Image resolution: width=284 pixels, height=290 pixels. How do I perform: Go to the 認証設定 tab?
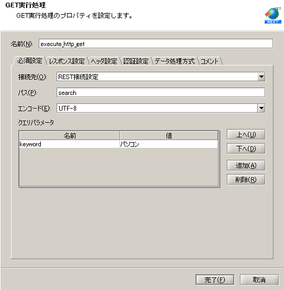click(136, 61)
